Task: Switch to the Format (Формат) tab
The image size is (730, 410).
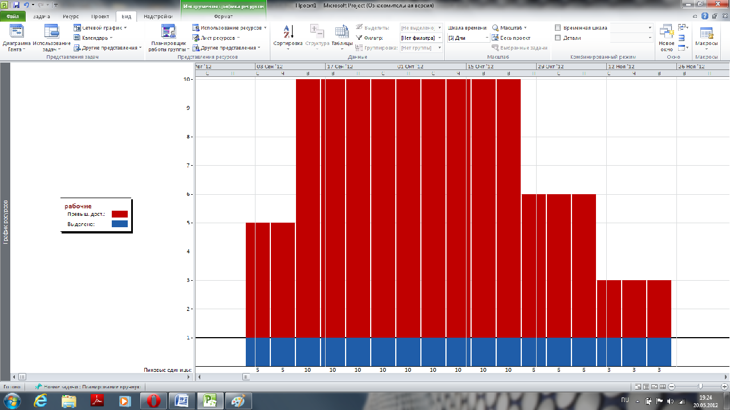Action: 224,17
